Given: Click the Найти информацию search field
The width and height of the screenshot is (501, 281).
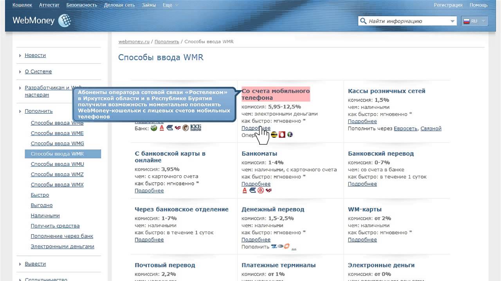Looking at the screenshot, I should tap(407, 21).
